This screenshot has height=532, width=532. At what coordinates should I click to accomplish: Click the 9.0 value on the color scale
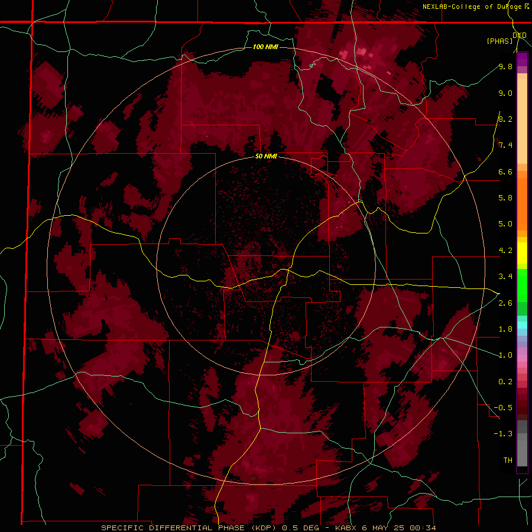(505, 93)
